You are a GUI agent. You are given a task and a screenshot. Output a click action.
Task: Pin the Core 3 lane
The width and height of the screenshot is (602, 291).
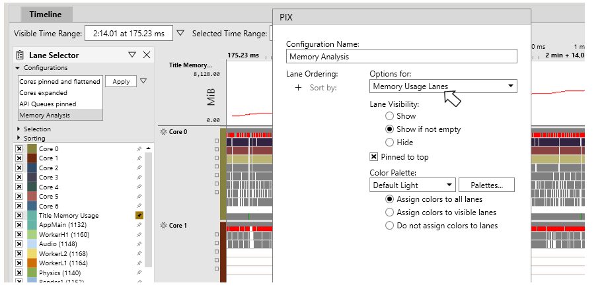click(x=139, y=177)
